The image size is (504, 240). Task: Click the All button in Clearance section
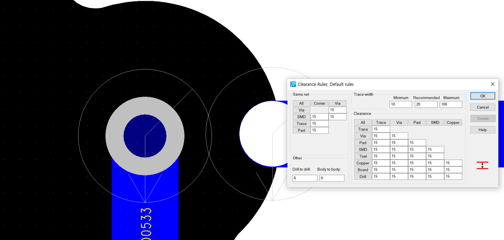click(x=363, y=122)
